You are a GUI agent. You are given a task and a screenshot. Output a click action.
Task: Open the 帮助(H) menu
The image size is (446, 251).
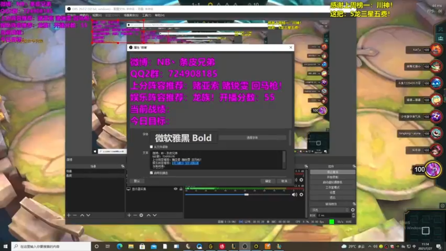[x=159, y=15]
